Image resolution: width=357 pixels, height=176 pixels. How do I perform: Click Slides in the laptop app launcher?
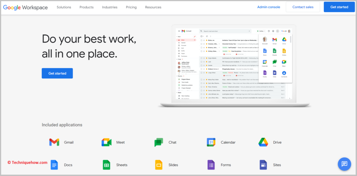(x=284, y=51)
